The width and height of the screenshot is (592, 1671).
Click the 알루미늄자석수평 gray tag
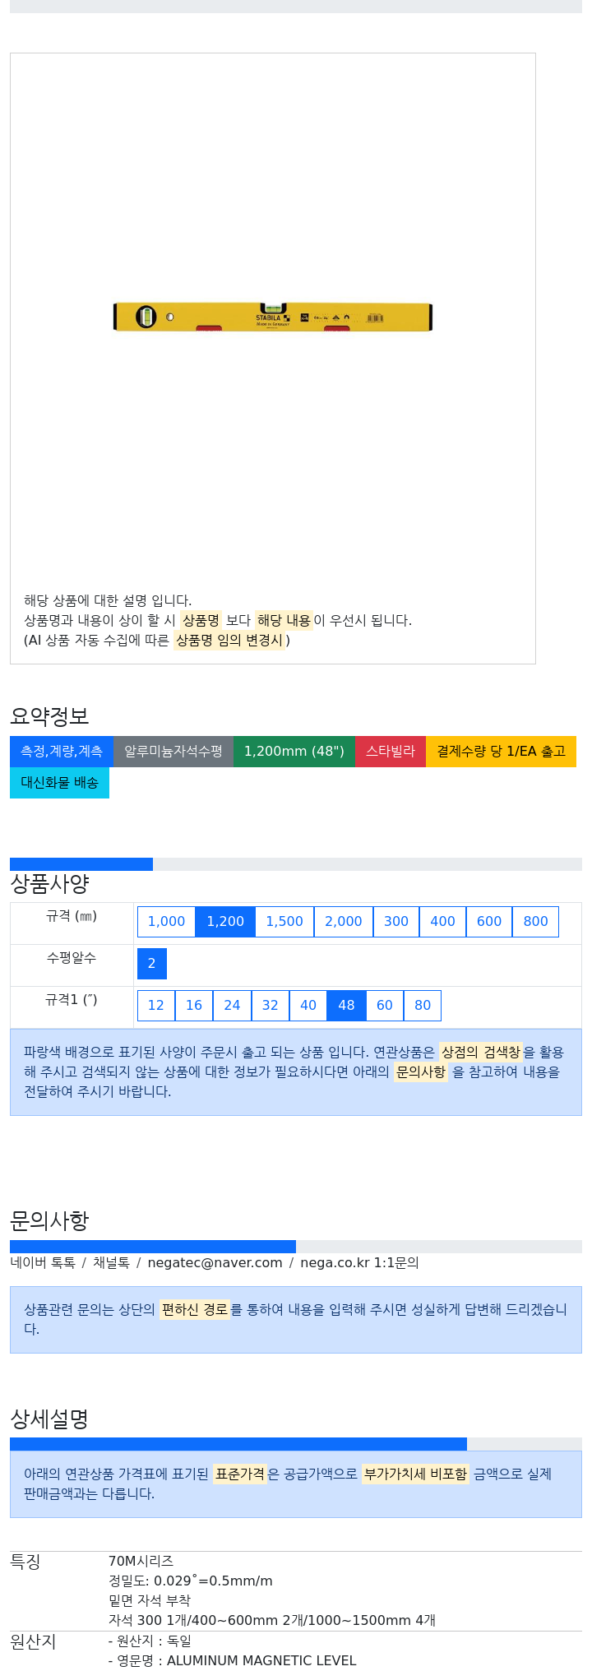(173, 752)
